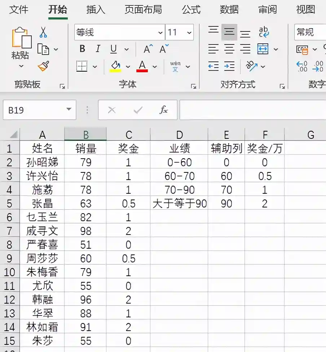The width and height of the screenshot is (326, 352).
Task: Apply the yellow fill color
Action: click(x=115, y=66)
